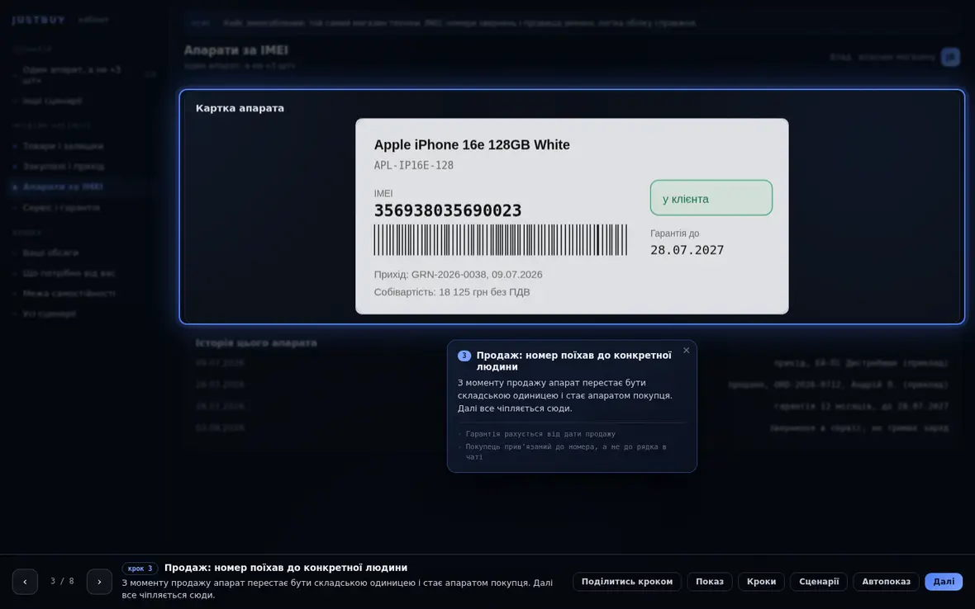Click the Картка апарата heading
Viewport: 975px width, 609px height.
240,108
